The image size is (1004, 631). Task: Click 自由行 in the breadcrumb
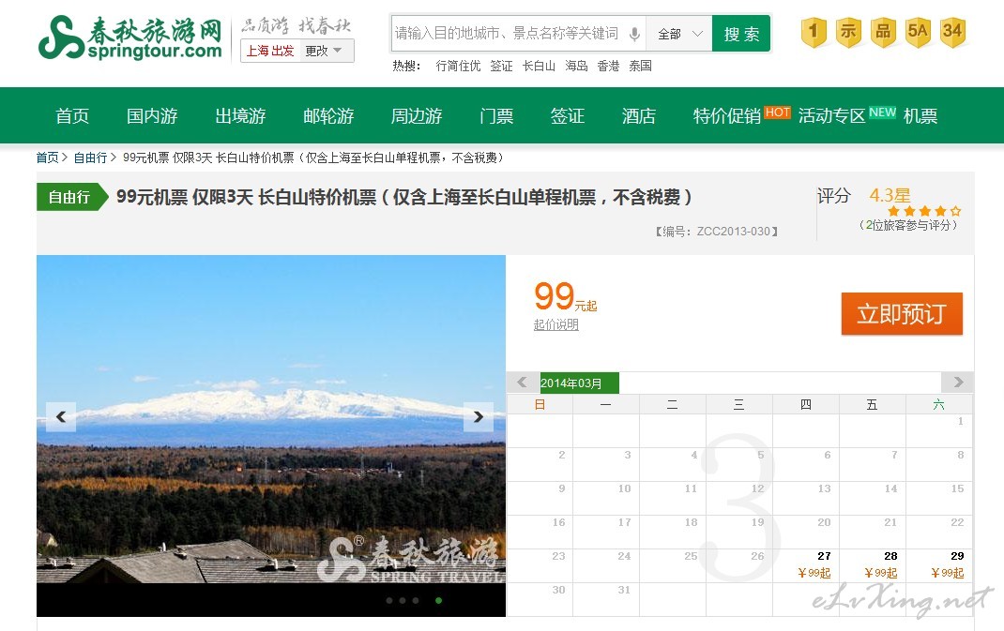pos(90,158)
